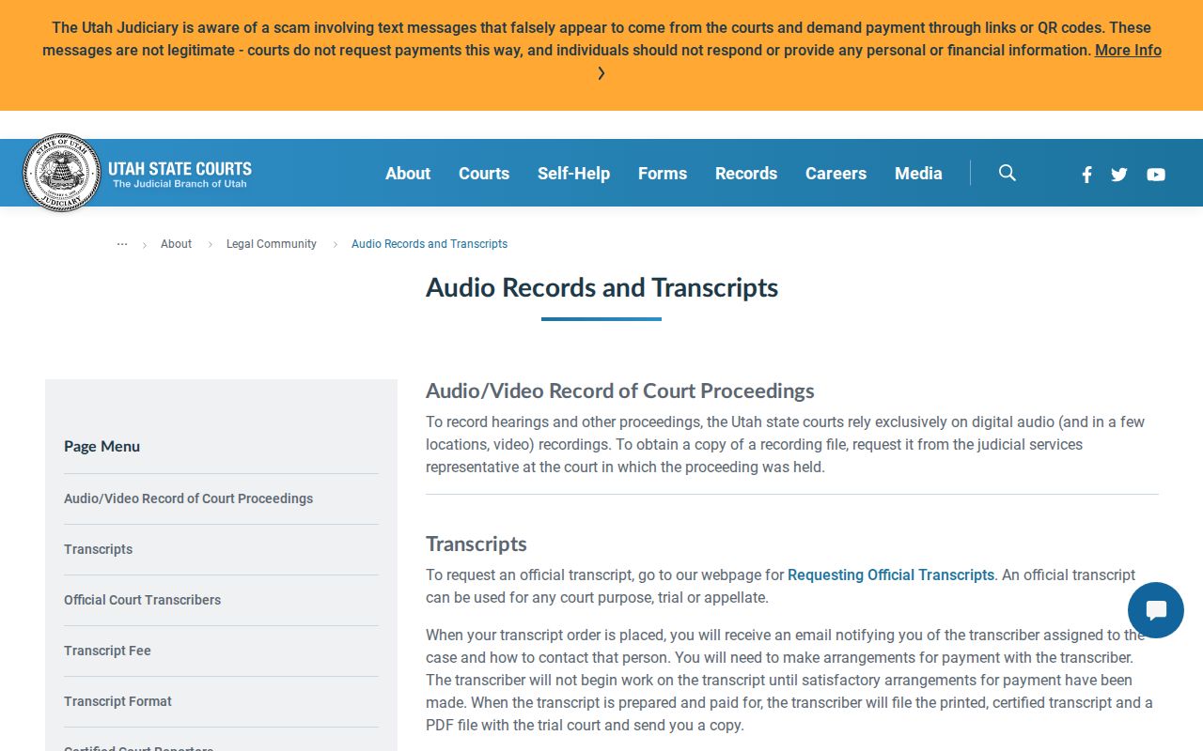Open the Media navigation menu
The image size is (1203, 751).
(918, 174)
